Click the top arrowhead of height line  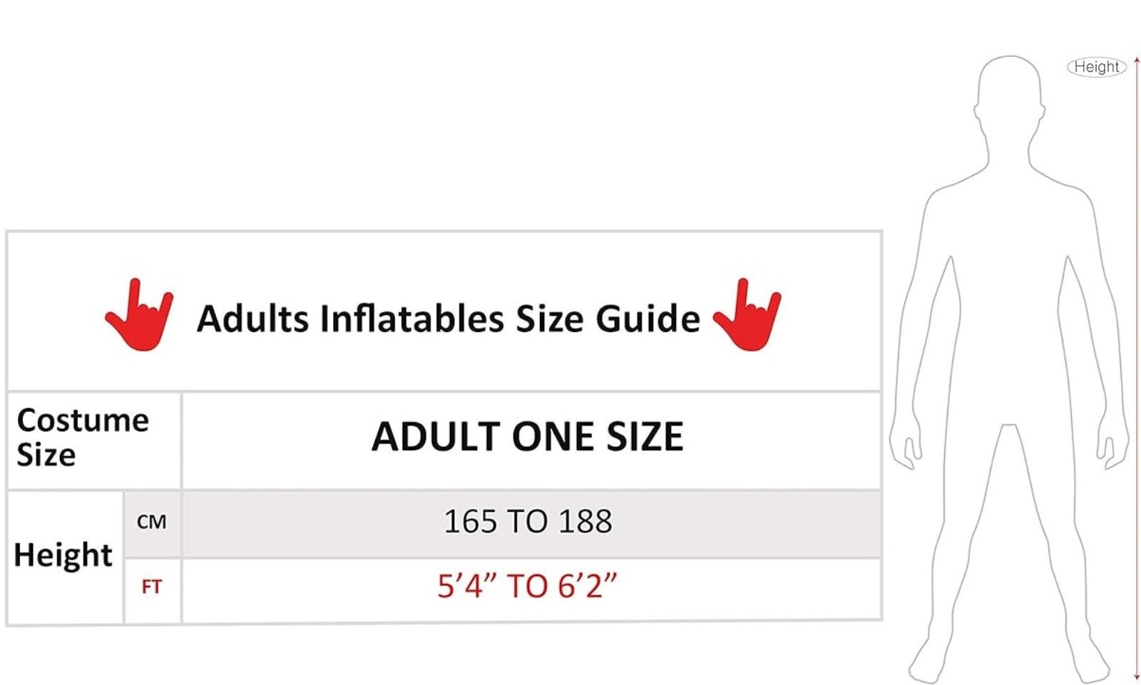[x=1136, y=60]
